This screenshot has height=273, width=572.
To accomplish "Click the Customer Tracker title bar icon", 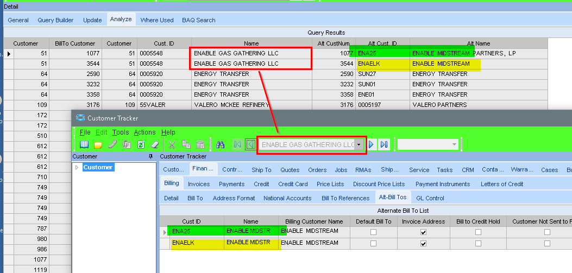I will coord(80,118).
